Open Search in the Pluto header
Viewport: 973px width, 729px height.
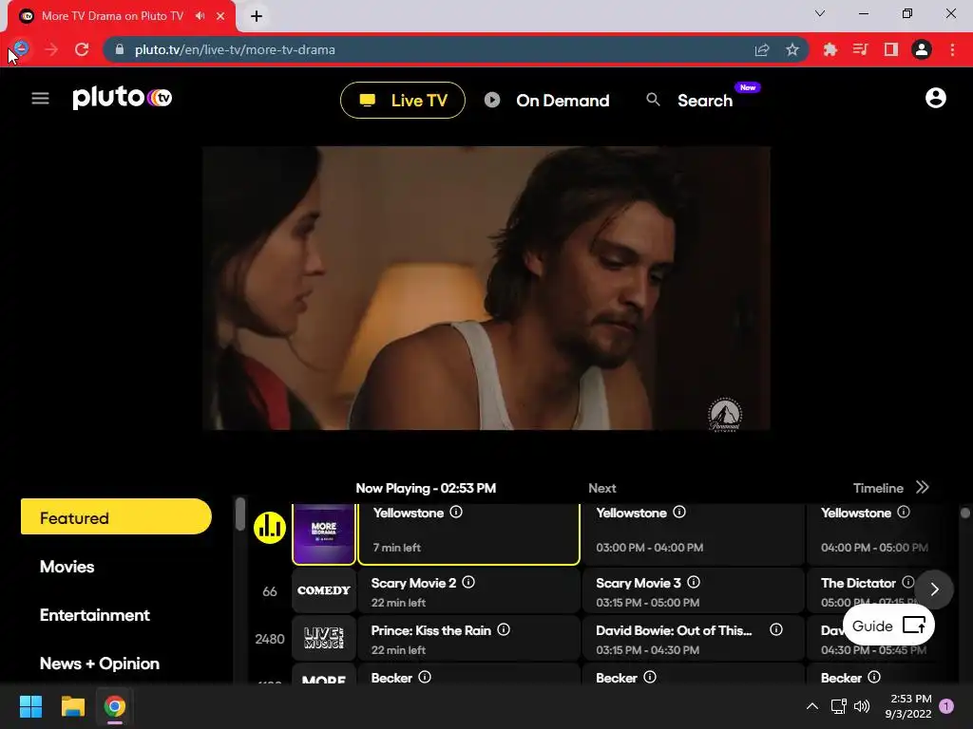point(690,101)
